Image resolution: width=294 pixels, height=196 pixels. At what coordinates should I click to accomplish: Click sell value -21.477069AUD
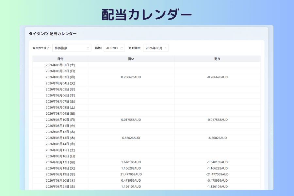(217, 174)
